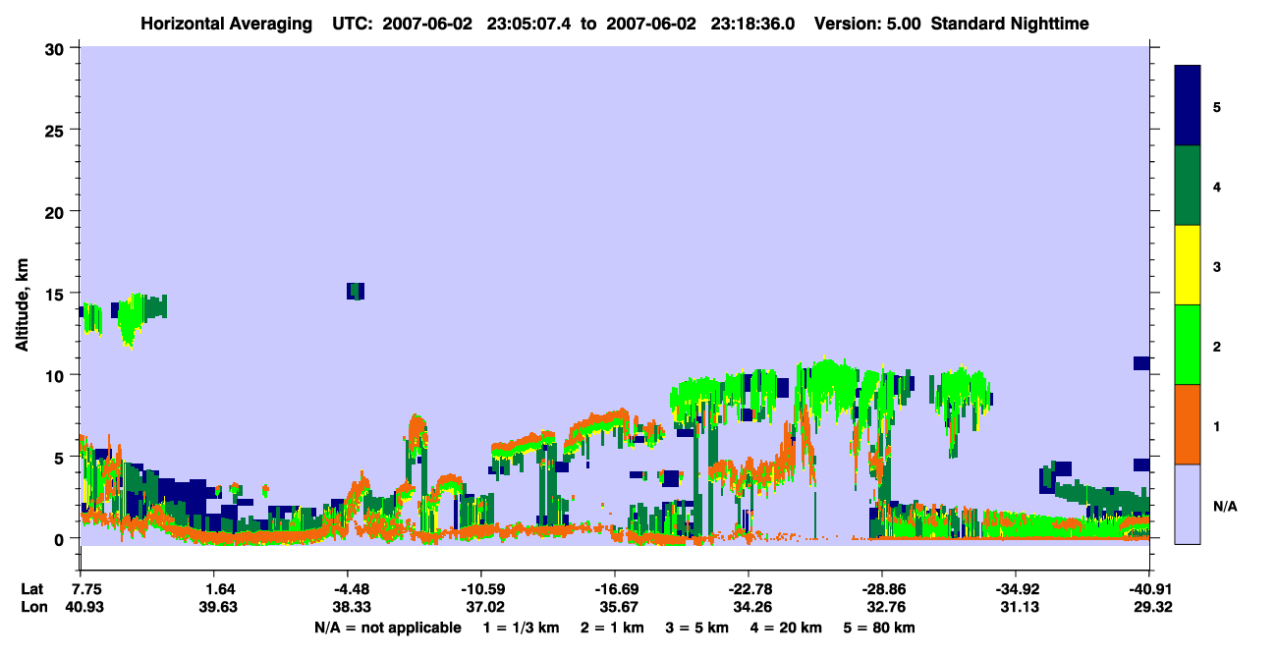Click the lavender N/A color bar segment

click(1188, 504)
